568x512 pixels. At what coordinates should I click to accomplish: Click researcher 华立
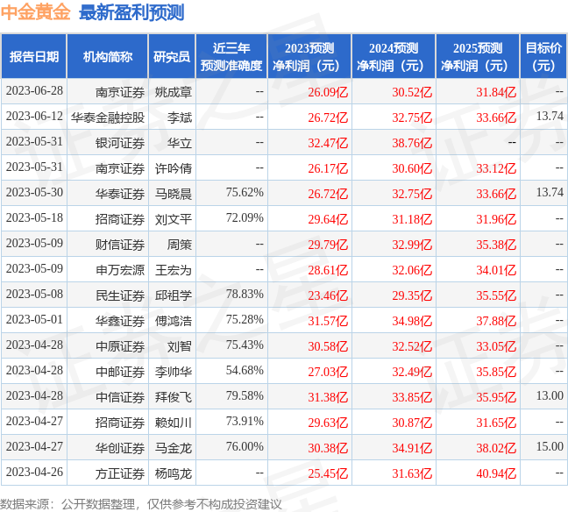coord(180,143)
